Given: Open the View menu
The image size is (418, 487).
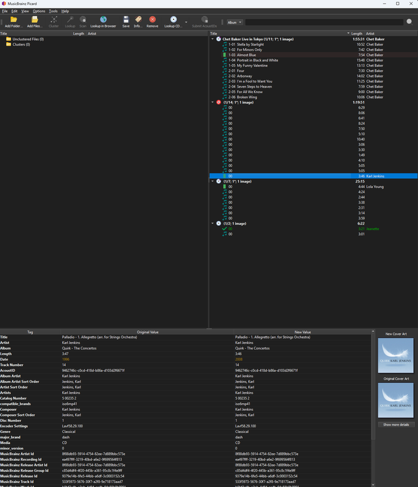Looking at the screenshot, I should [25, 11].
